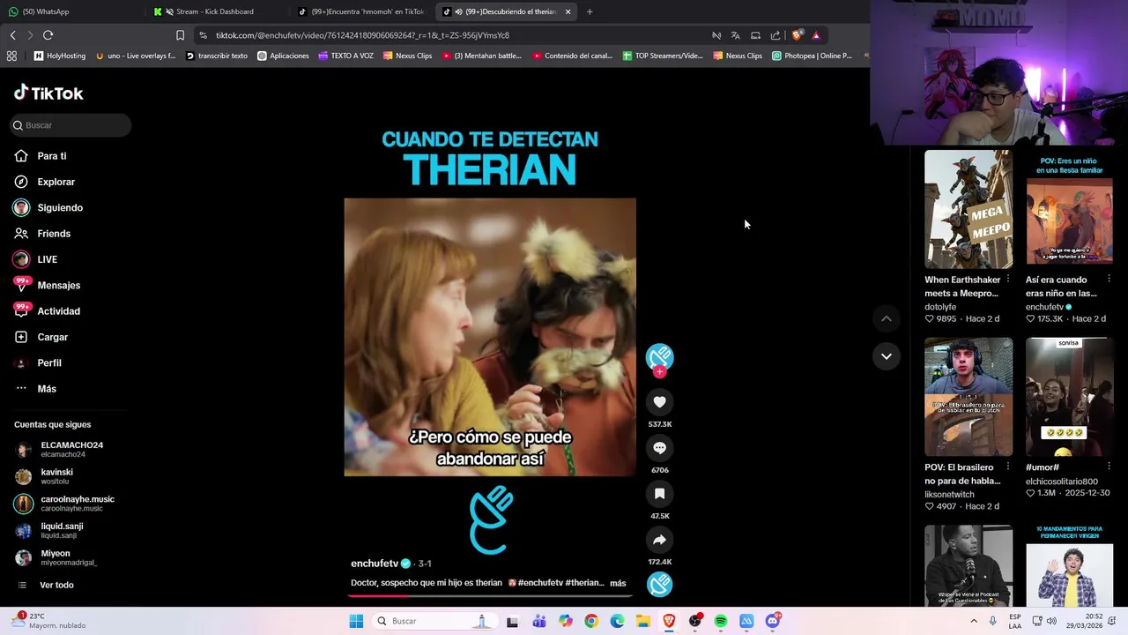Open elchicosolitario800 author link
The width and height of the screenshot is (1128, 635).
click(x=1061, y=482)
